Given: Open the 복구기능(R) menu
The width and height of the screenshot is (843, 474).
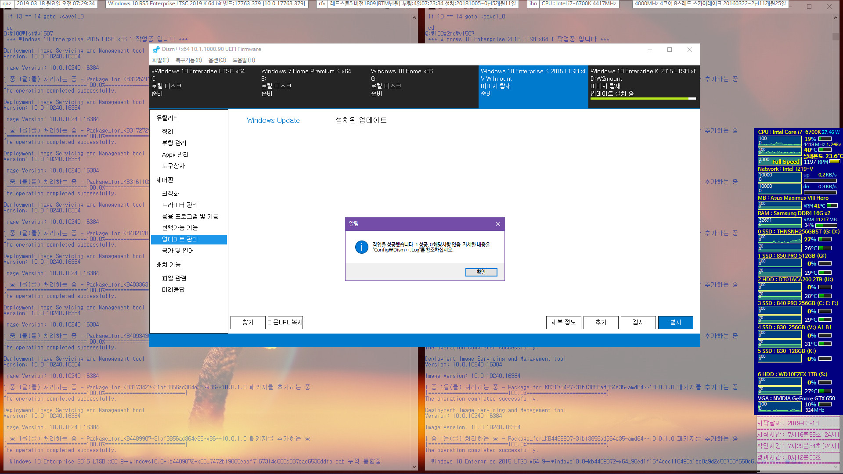Looking at the screenshot, I should tap(189, 60).
